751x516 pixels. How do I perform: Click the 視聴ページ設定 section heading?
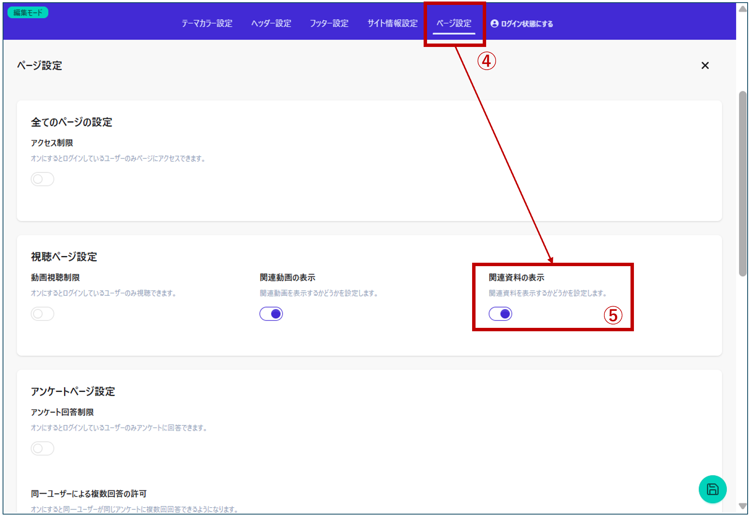click(x=64, y=257)
